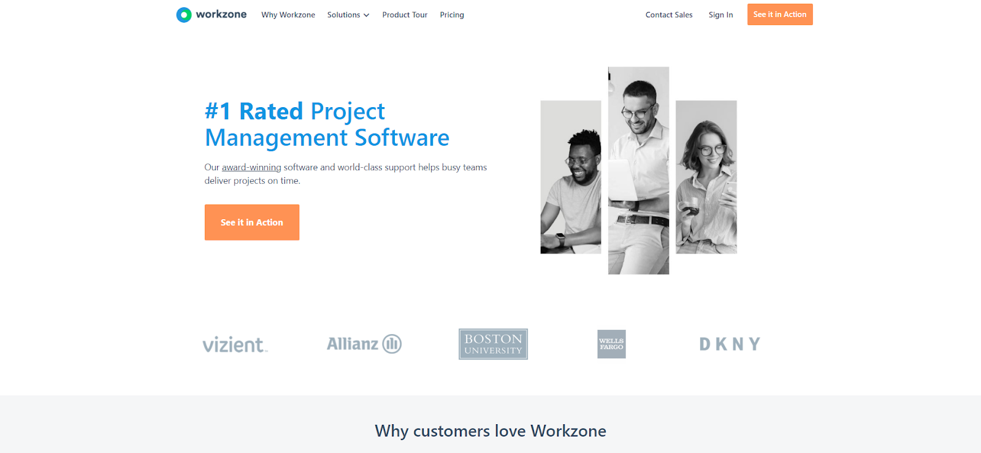Click the DKNY logo
Screen dimensions: 981x453
coord(730,344)
